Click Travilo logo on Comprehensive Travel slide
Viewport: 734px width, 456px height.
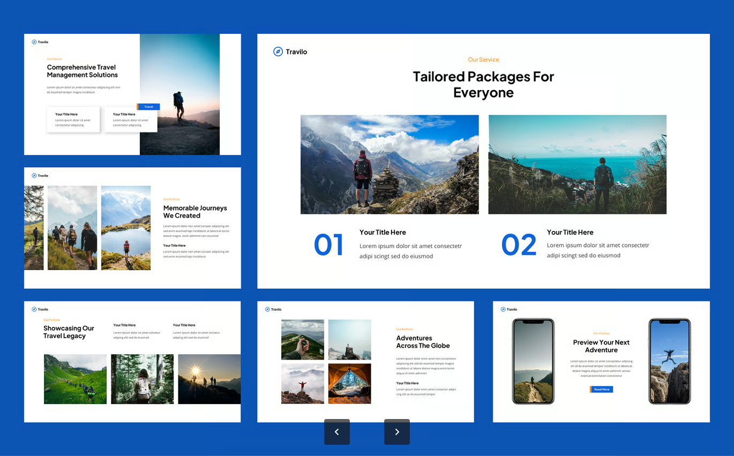pos(40,42)
